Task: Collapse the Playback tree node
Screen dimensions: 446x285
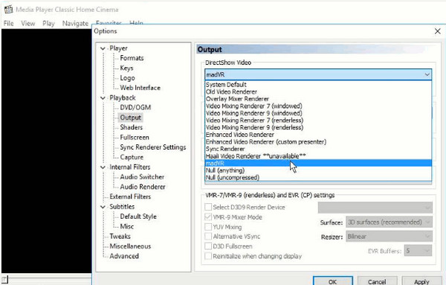Action: 103,98
